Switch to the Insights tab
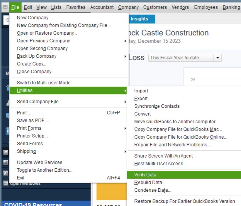Image resolution: width=241 pixels, height=206 pixels. pyautogui.click(x=139, y=19)
